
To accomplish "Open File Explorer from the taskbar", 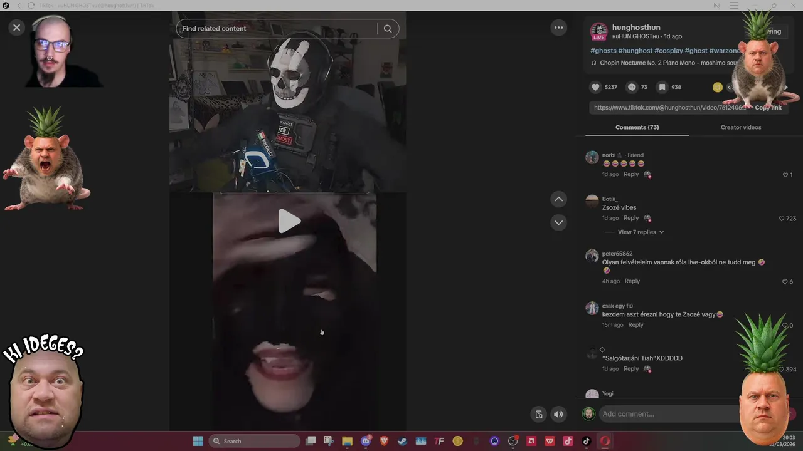I will pyautogui.click(x=347, y=441).
